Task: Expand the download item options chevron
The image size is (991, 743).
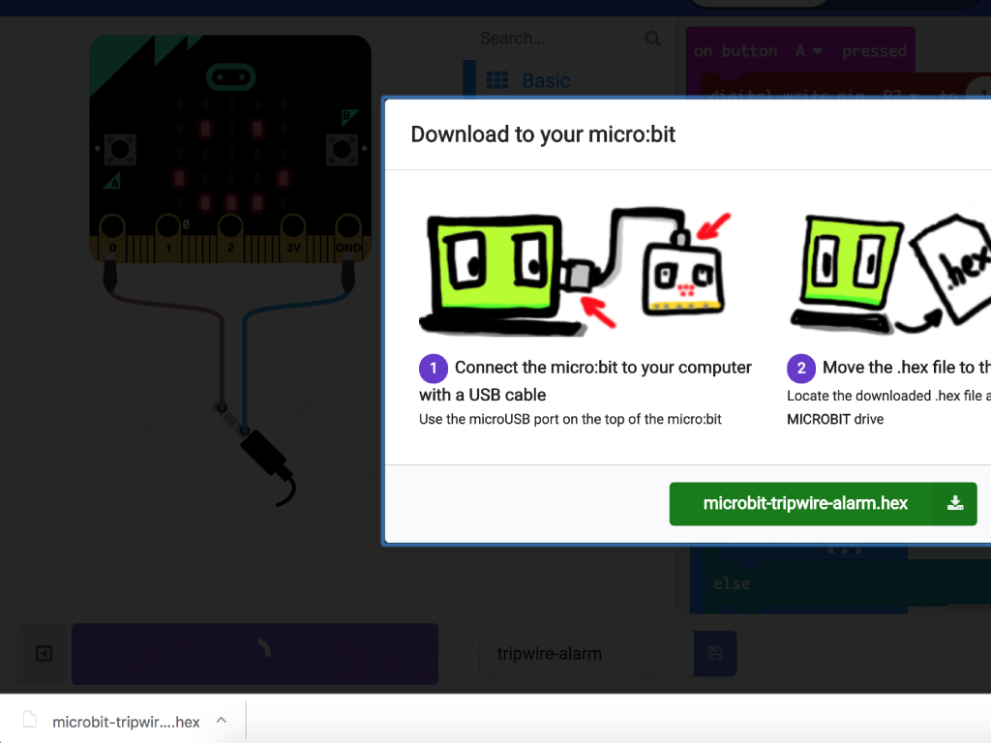Action: [222, 720]
